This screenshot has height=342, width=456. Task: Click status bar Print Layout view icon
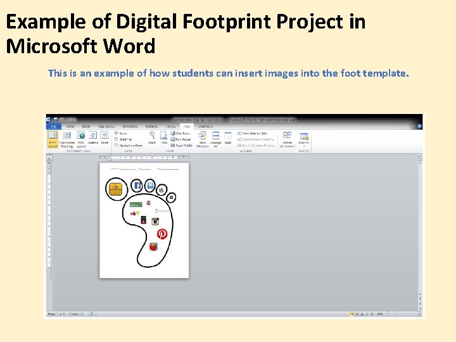pyautogui.click(x=351, y=314)
